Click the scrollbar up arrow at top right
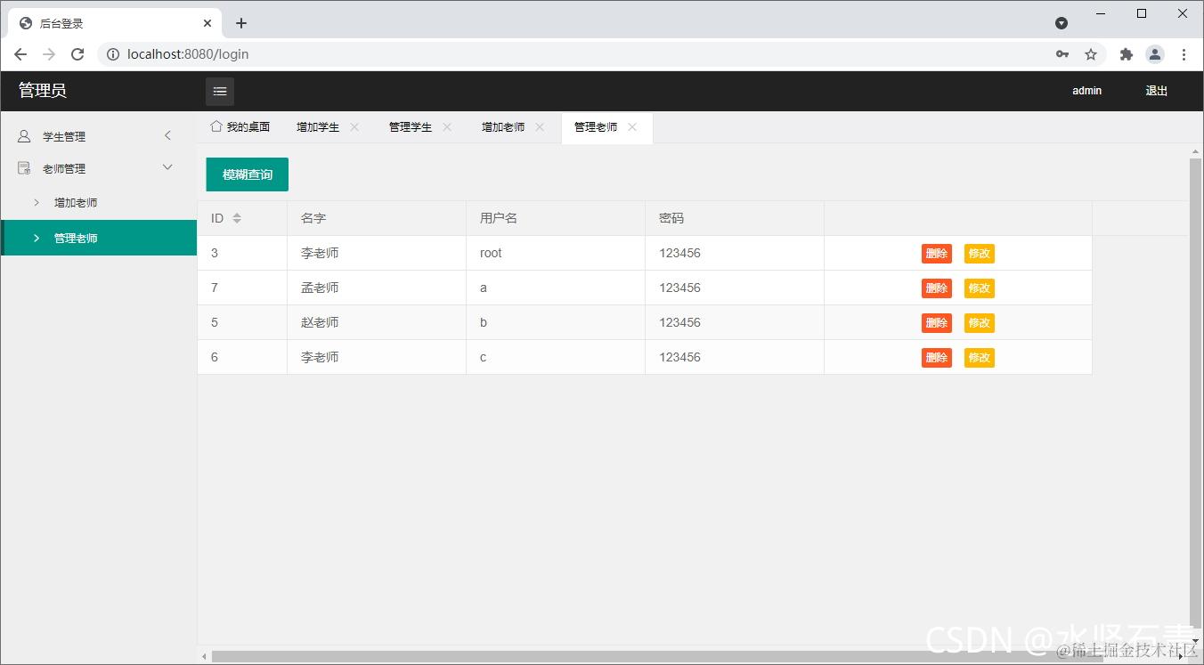 (x=1196, y=152)
